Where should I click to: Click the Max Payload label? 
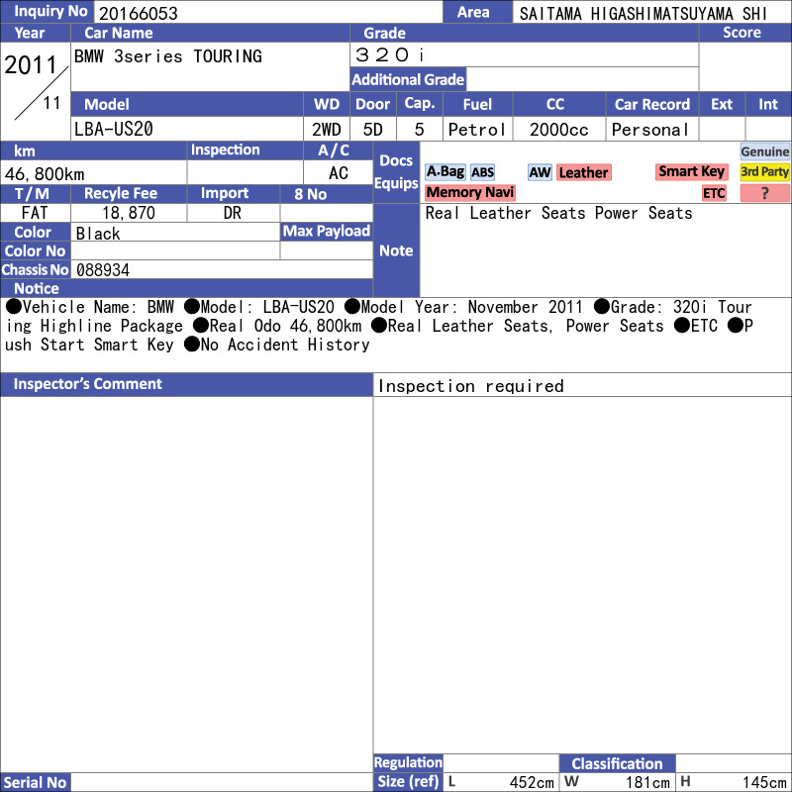[x=327, y=232]
